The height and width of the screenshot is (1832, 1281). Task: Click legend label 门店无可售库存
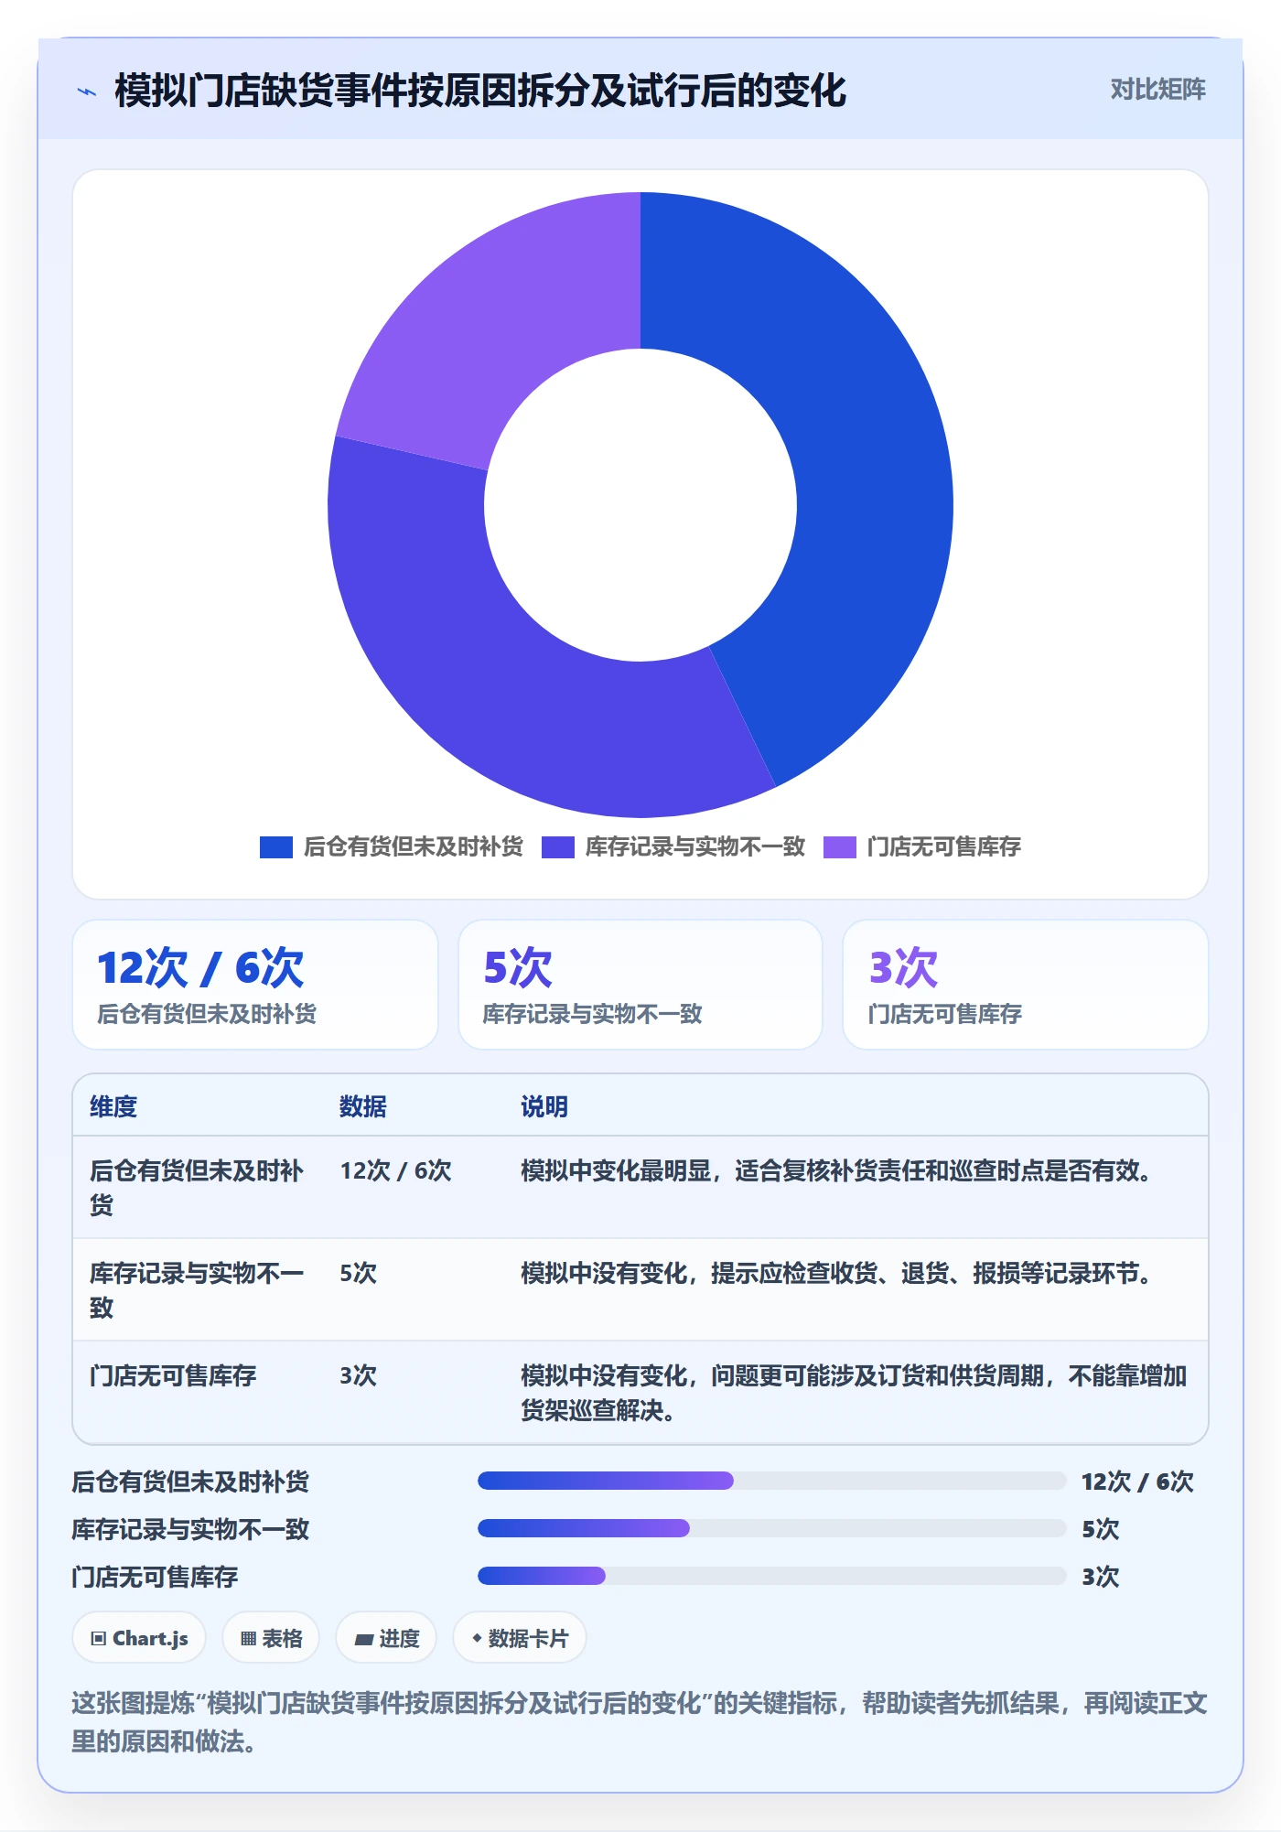943,847
